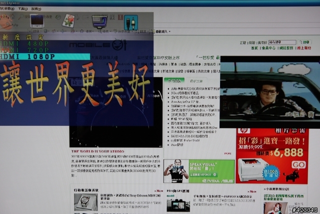Click the green search button
320x214 pixels.
(304, 42)
